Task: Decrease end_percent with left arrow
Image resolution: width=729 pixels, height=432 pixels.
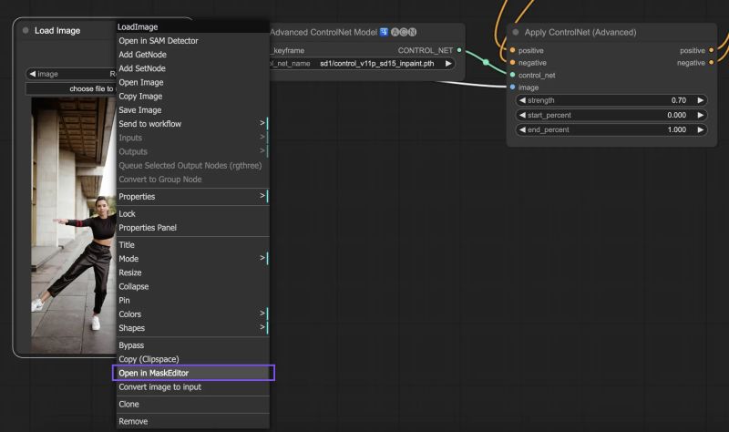Action: pos(522,129)
